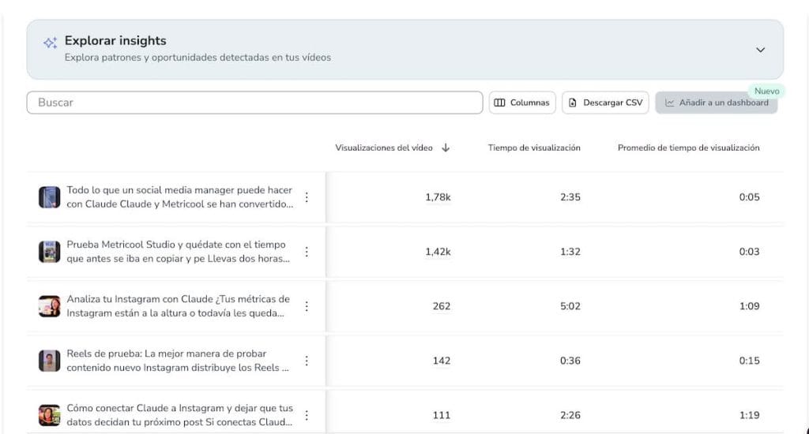The image size is (809, 434).
Task: Open options menu for Analiza tu Instagram video
Action: coord(307,306)
